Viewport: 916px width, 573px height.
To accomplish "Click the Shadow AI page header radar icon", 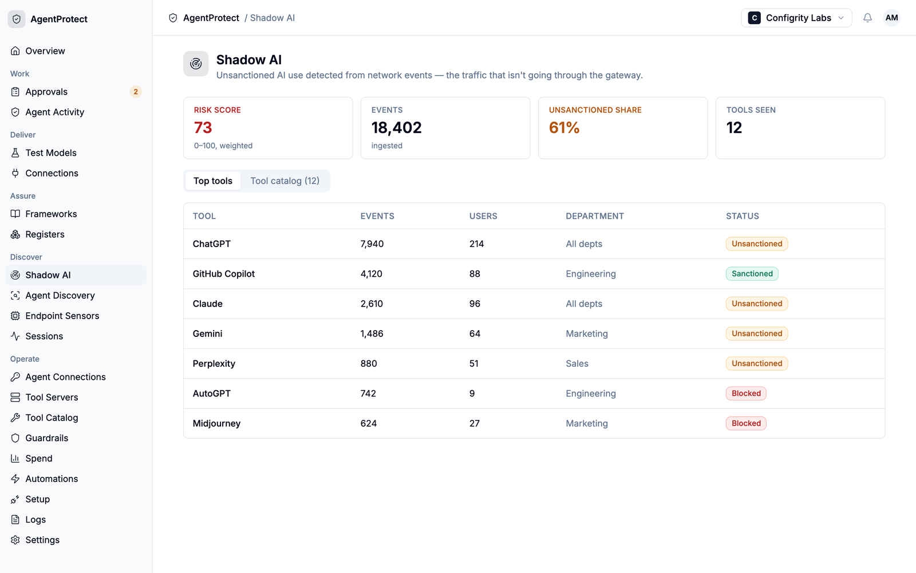I will (196, 64).
